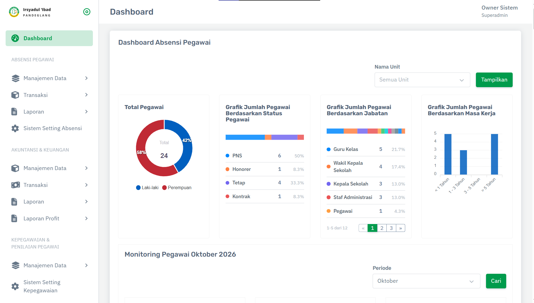Click the Cari button
The image size is (534, 303).
pos(496,281)
